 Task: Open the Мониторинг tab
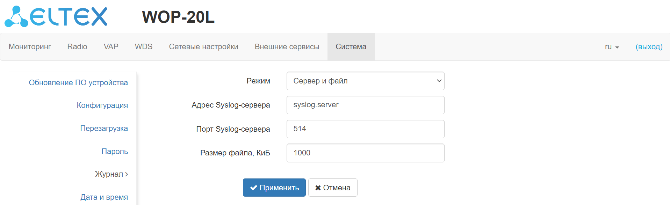30,47
